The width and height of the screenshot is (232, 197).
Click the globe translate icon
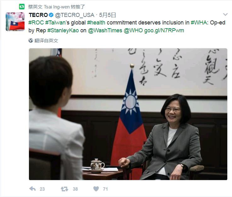(31, 40)
